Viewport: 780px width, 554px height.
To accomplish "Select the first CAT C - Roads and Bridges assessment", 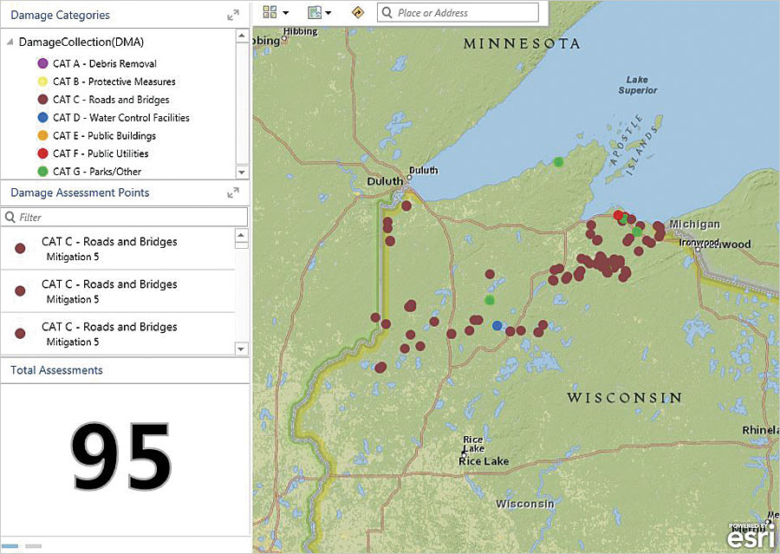I will pos(113,246).
